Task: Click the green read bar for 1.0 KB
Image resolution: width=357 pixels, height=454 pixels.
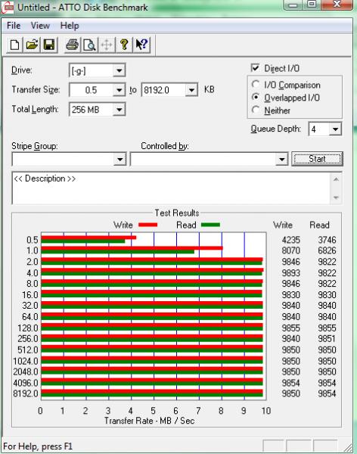Action: pyautogui.click(x=117, y=252)
